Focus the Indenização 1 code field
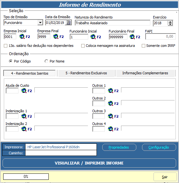This screenshot has width=179, height=183. [x=12, y=116]
